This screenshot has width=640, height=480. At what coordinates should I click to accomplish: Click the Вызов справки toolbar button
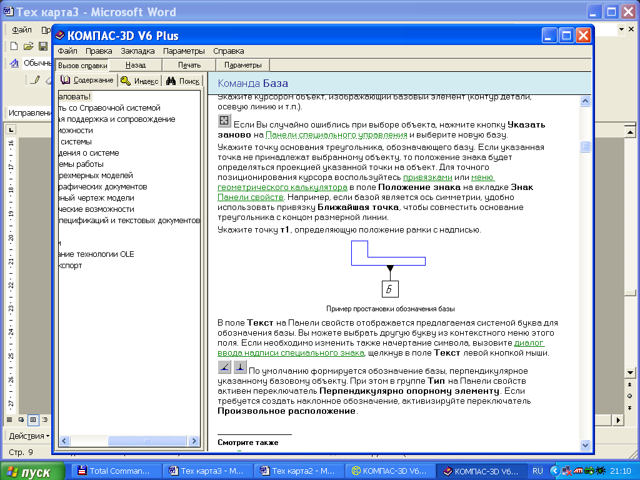82,65
